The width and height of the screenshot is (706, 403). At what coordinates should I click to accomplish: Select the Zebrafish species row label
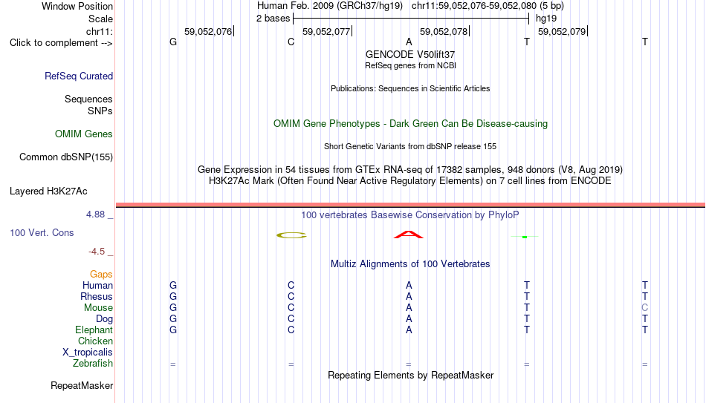(93, 364)
